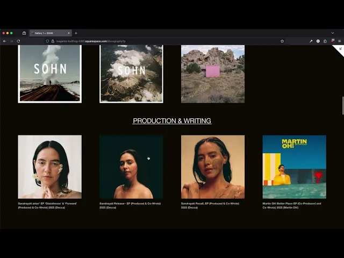This screenshot has width=344, height=258.
Task: Open the Sandrayati Release EP cover image
Action: click(x=131, y=167)
